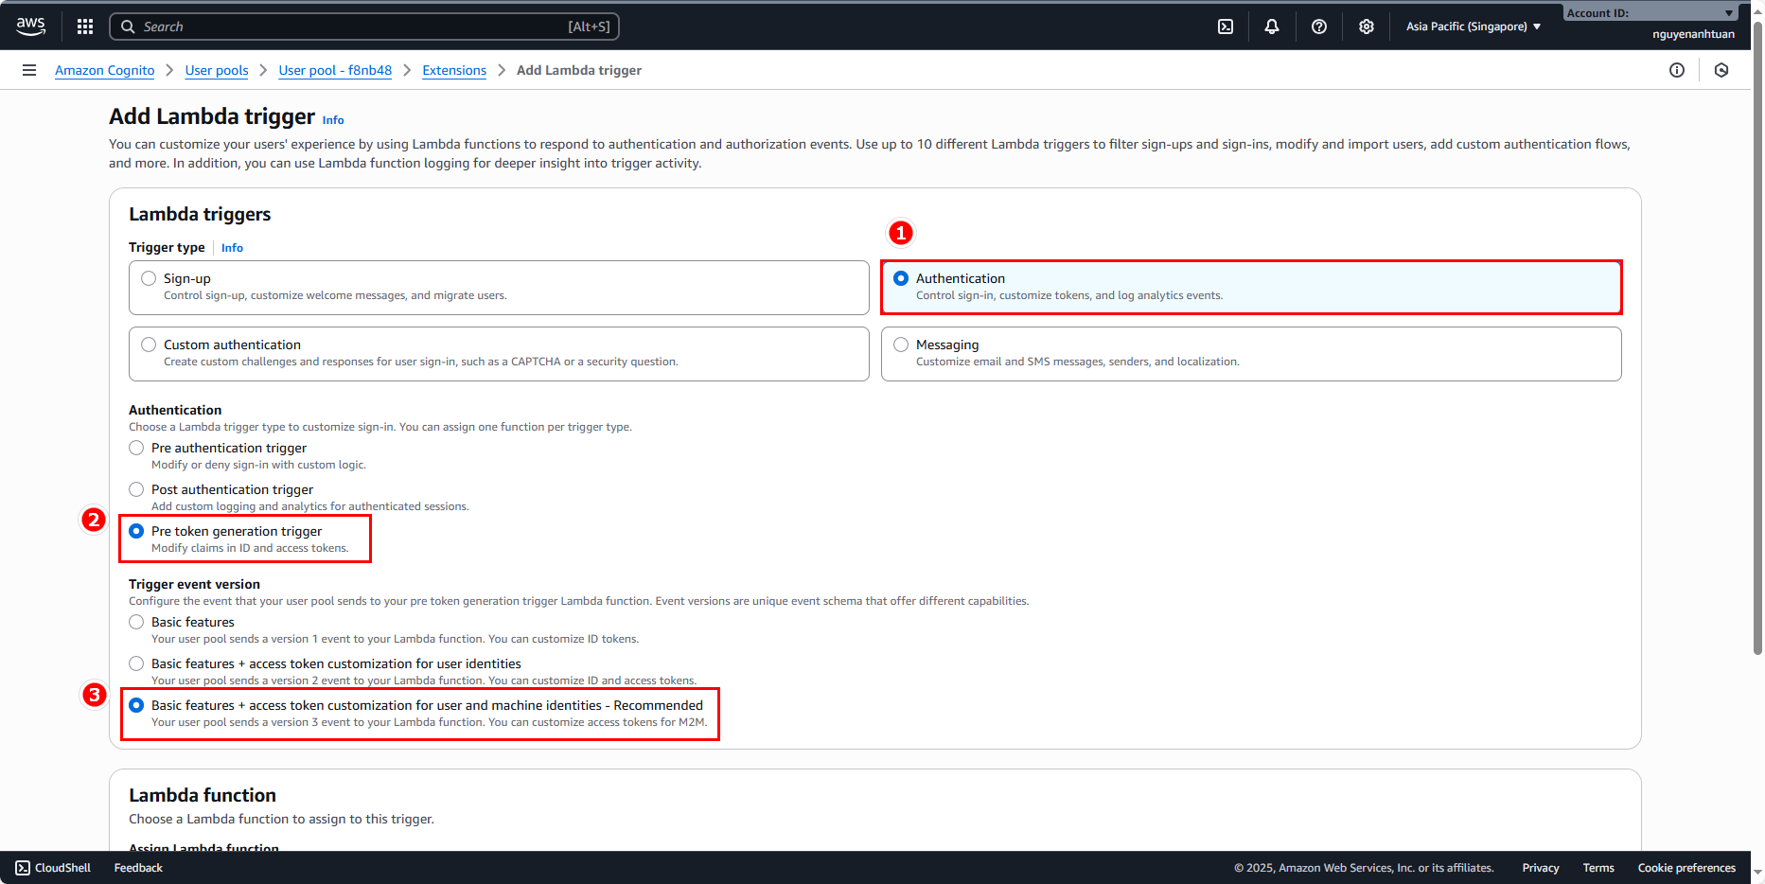The image size is (1765, 884).
Task: Open the info panel circle icon
Action: click(1677, 70)
